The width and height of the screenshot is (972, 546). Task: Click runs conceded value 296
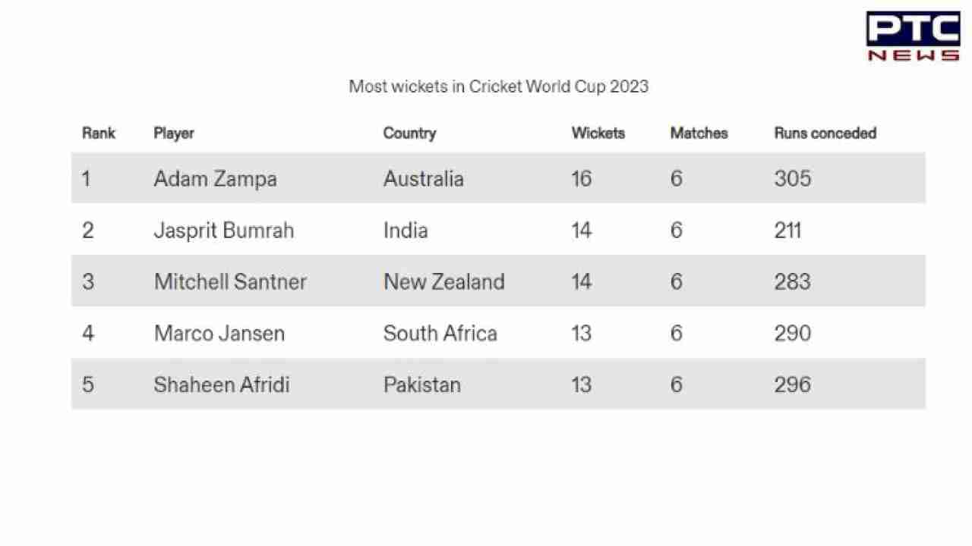click(792, 384)
